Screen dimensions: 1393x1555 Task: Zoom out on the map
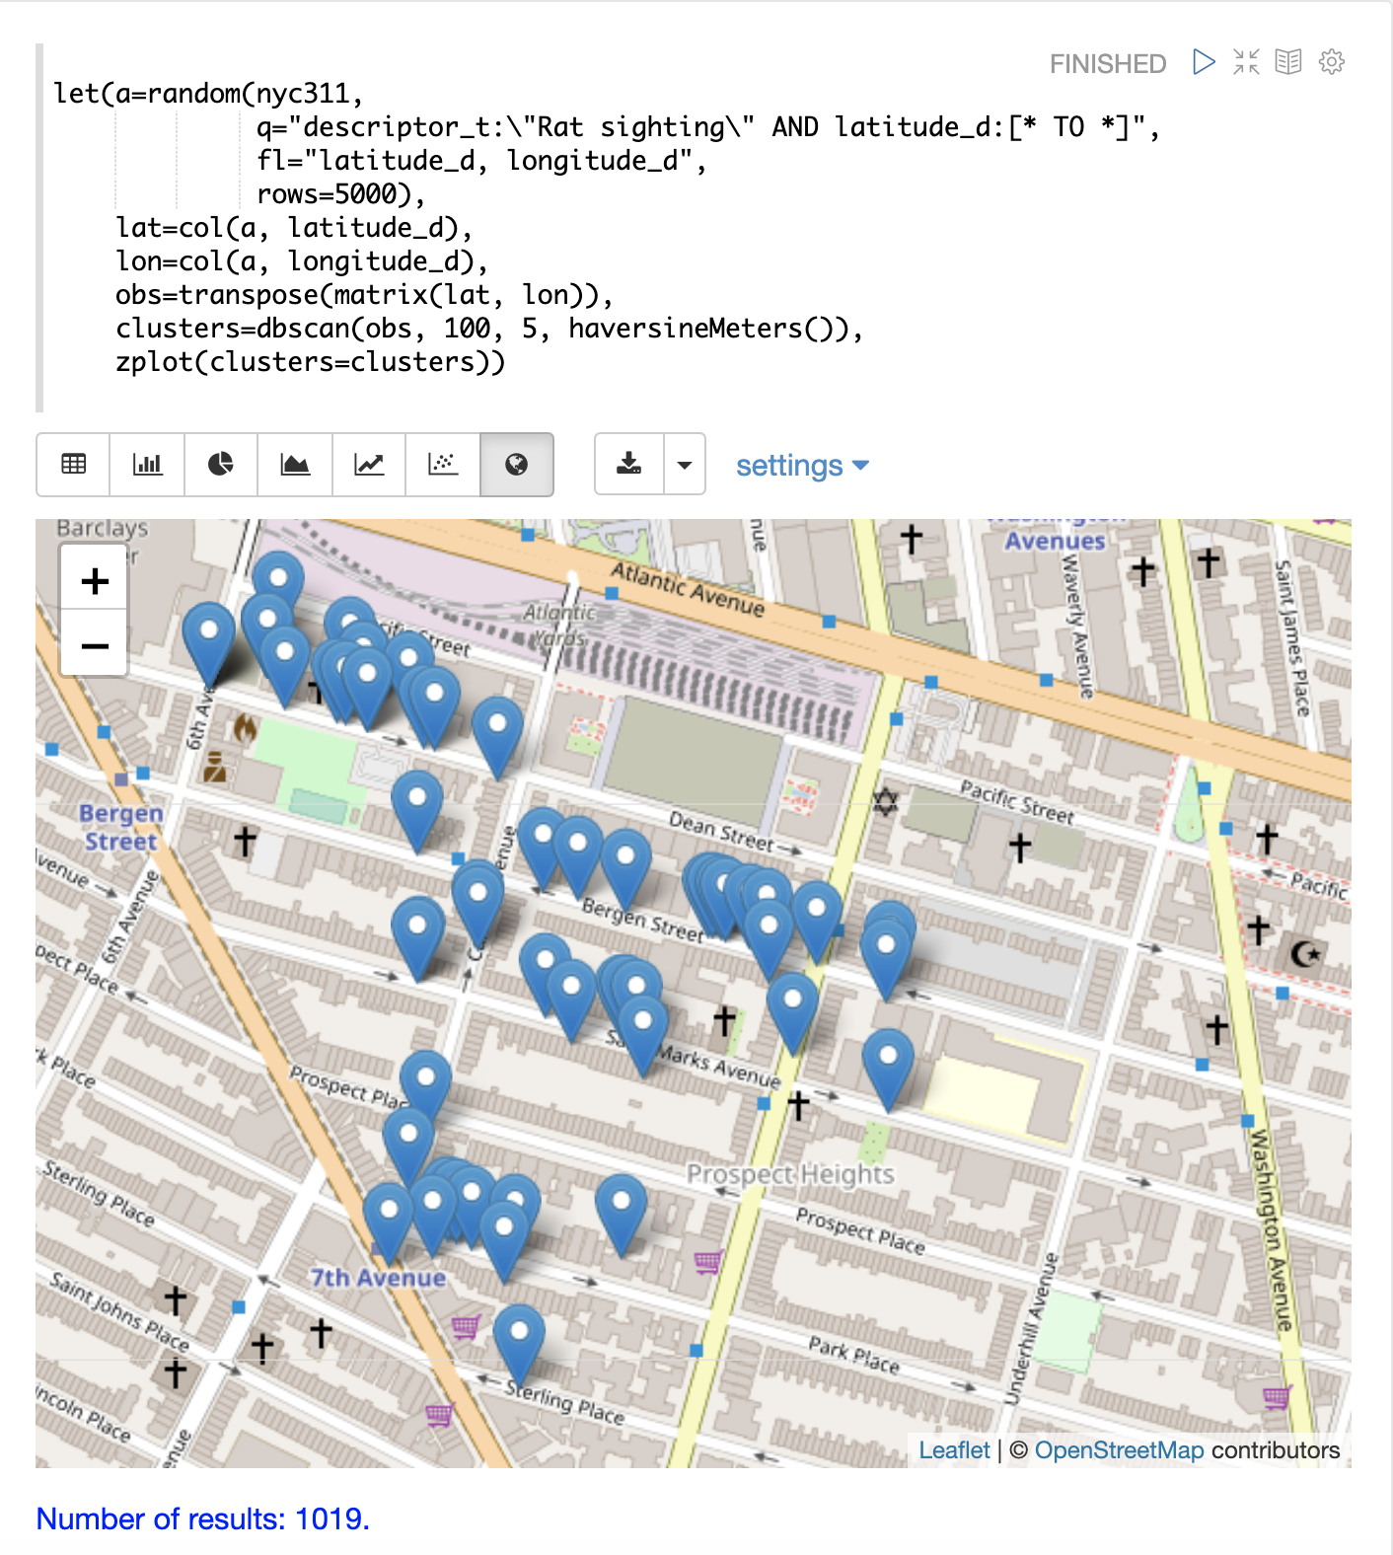pyautogui.click(x=95, y=646)
